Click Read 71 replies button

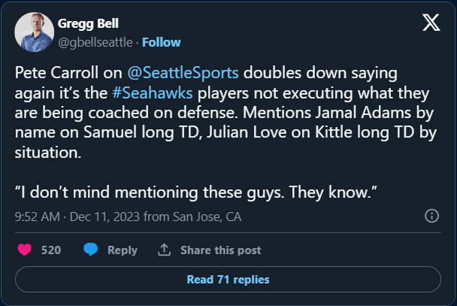(x=228, y=280)
